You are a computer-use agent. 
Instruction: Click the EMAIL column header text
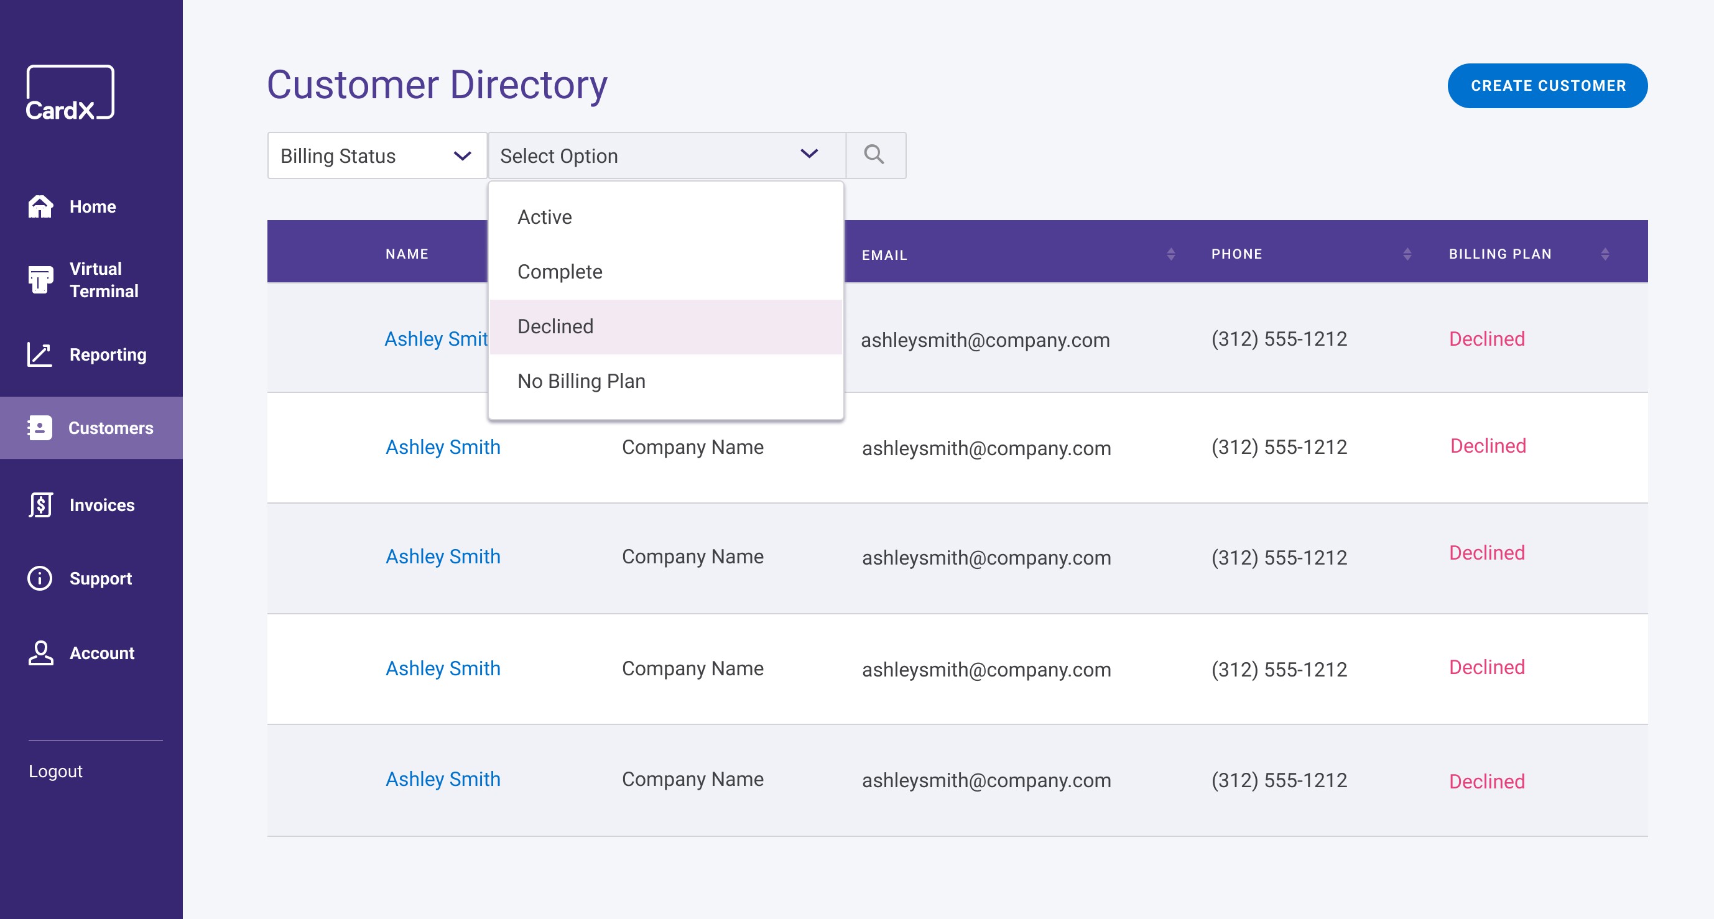(x=884, y=255)
